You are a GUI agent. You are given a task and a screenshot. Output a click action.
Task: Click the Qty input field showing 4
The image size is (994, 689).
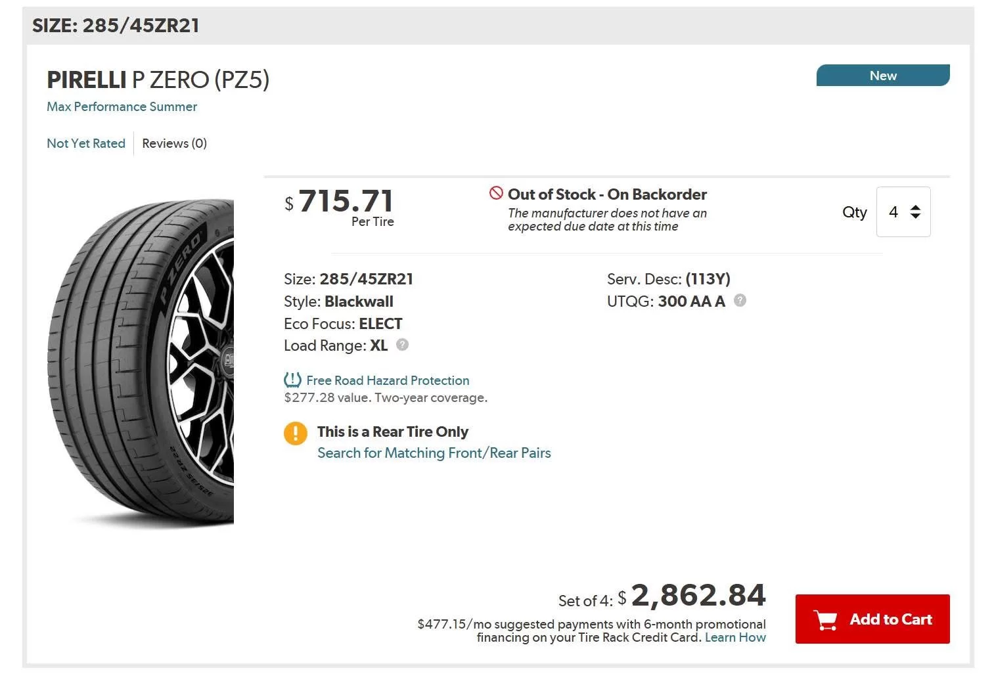[903, 211]
